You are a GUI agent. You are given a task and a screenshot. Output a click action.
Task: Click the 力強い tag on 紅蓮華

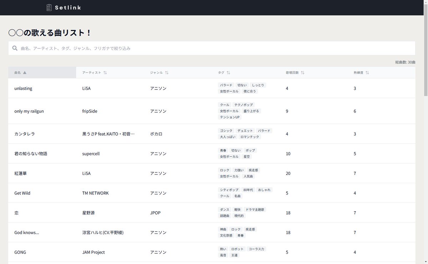click(x=239, y=170)
